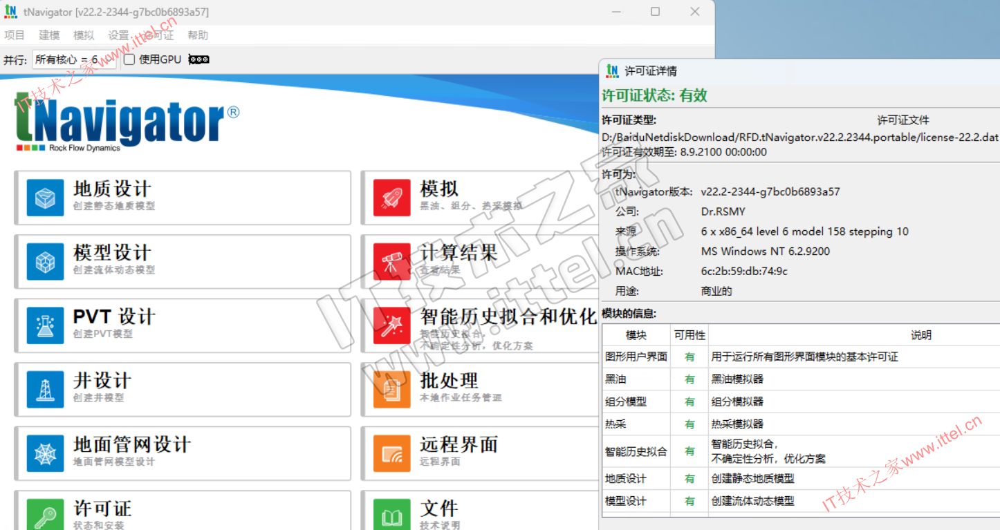
Task: Launch the 模拟 rocket icon
Action: pyautogui.click(x=392, y=198)
